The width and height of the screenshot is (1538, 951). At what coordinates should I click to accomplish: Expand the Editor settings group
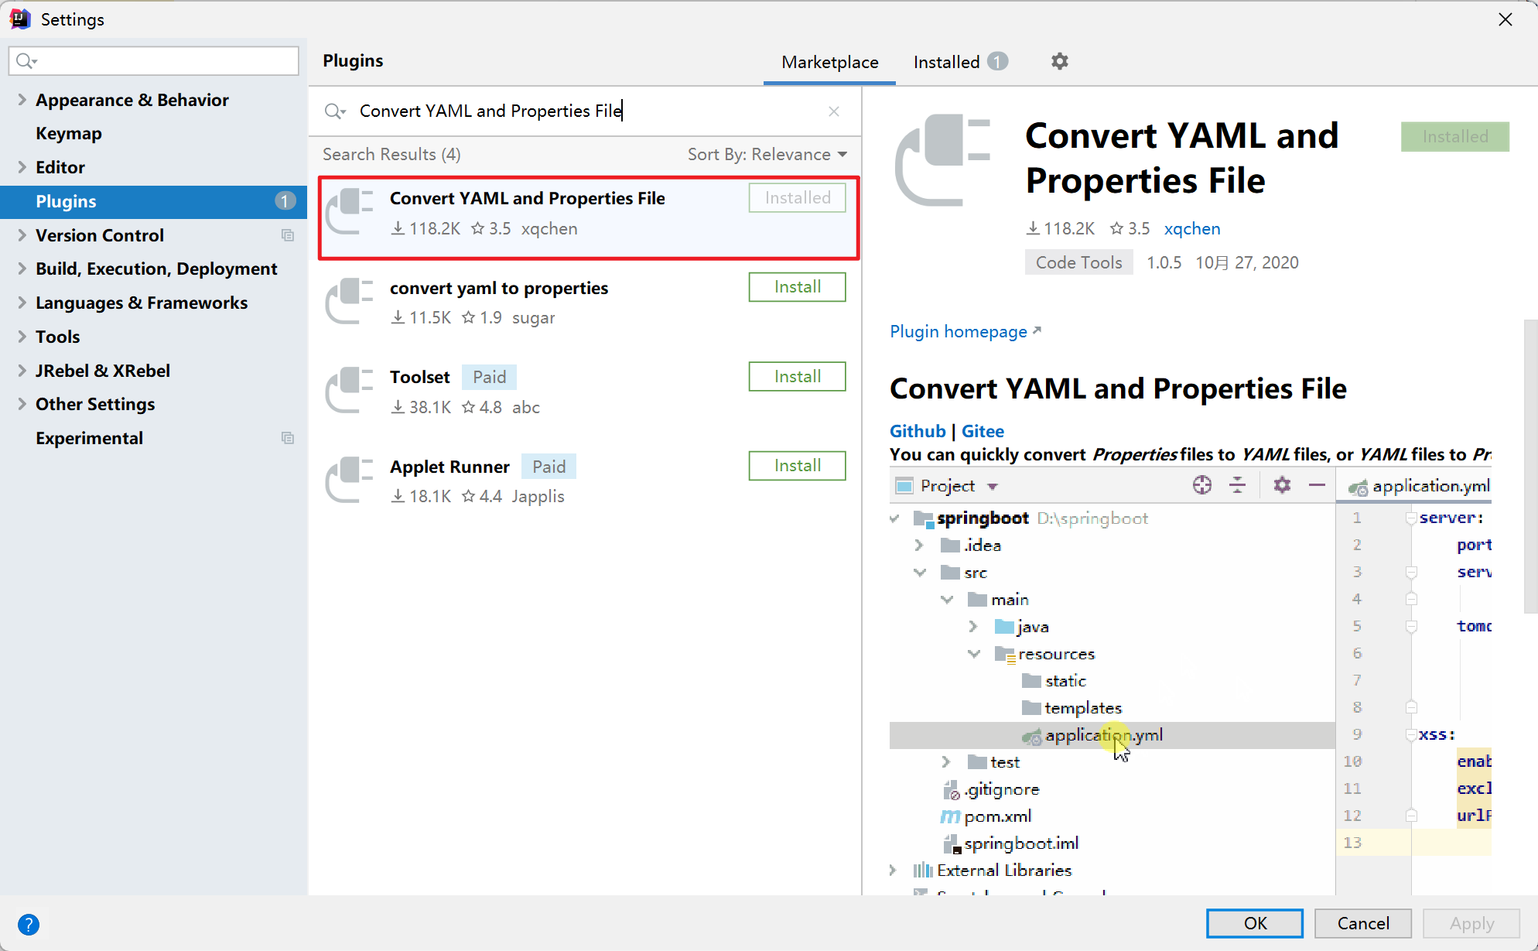(x=22, y=167)
